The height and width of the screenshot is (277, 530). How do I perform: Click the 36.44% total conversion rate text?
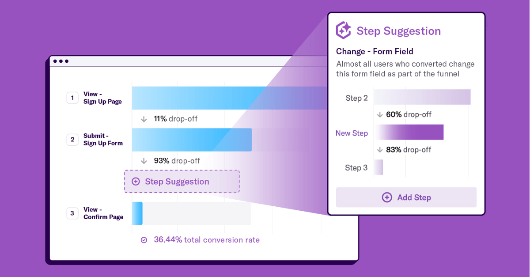click(207, 239)
